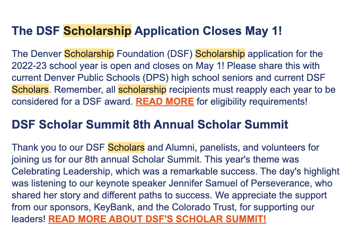Click the highlighted 'Scholars' before 'and Alumni'
This screenshot has height=230, width=356.
pos(126,147)
